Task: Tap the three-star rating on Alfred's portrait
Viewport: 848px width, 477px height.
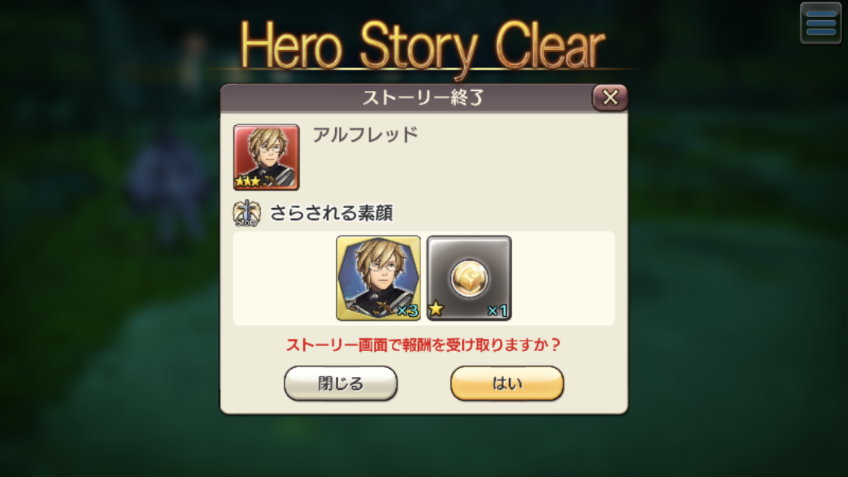Action: [x=248, y=182]
